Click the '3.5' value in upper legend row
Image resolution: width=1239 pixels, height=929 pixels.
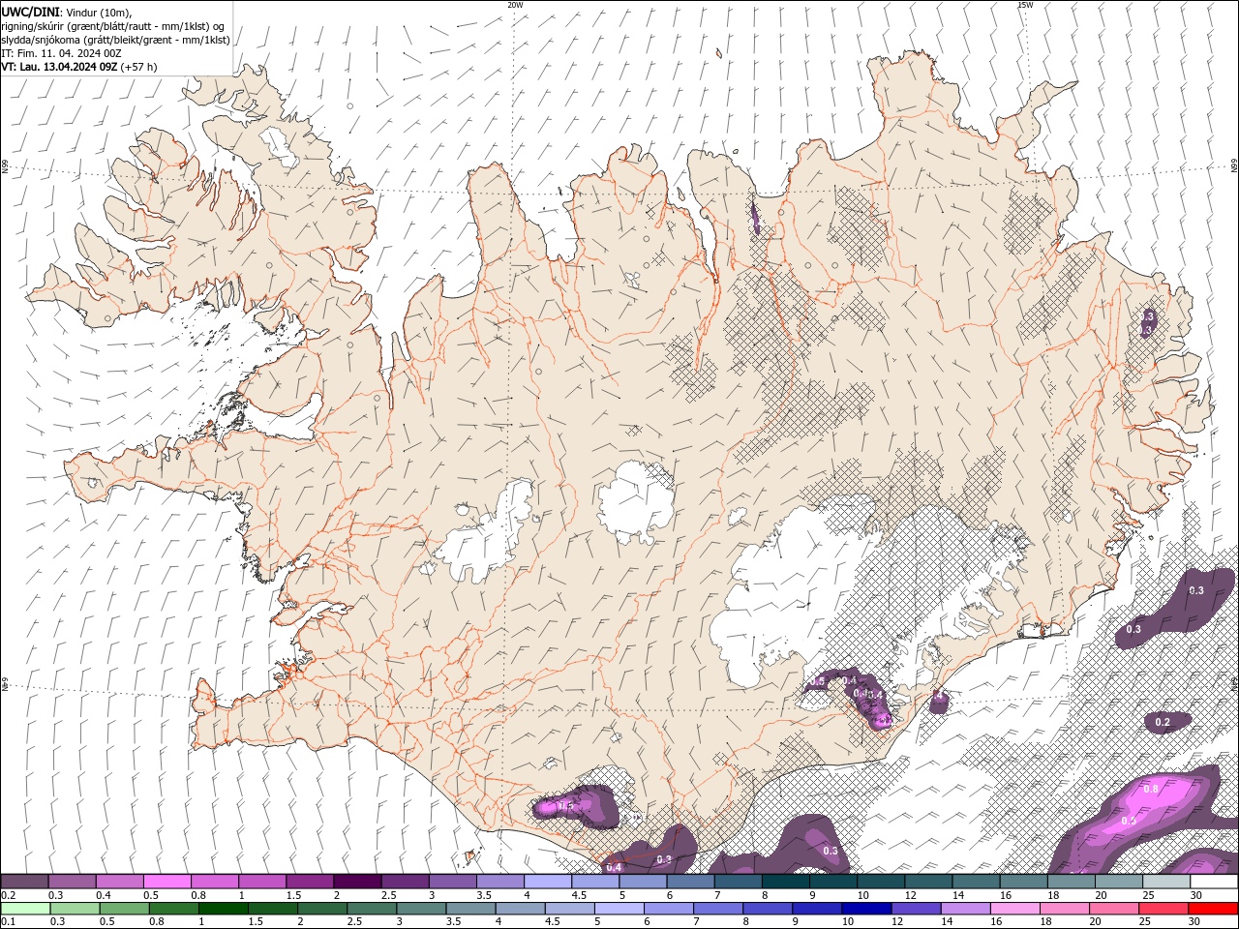click(484, 895)
